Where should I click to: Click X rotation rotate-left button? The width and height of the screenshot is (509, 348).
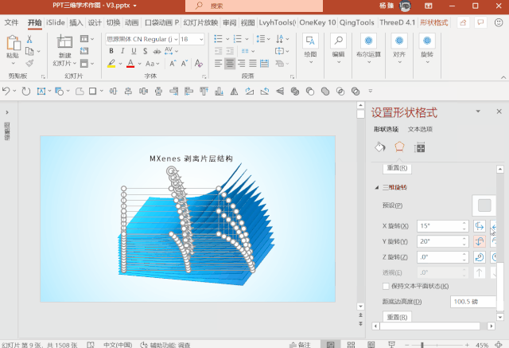480,226
